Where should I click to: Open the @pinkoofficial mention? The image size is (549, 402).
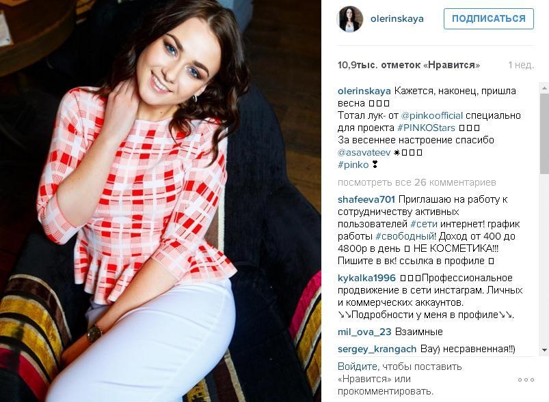click(431, 116)
